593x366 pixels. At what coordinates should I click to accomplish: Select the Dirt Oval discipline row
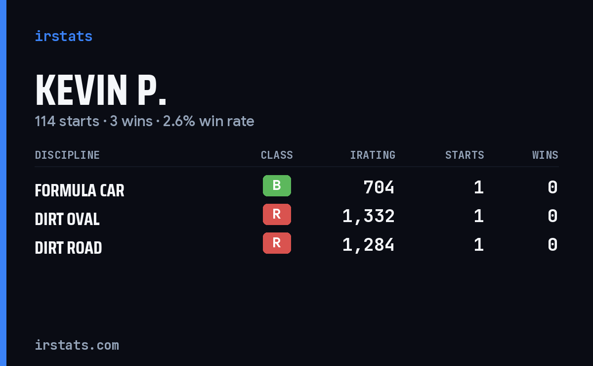coord(296,216)
